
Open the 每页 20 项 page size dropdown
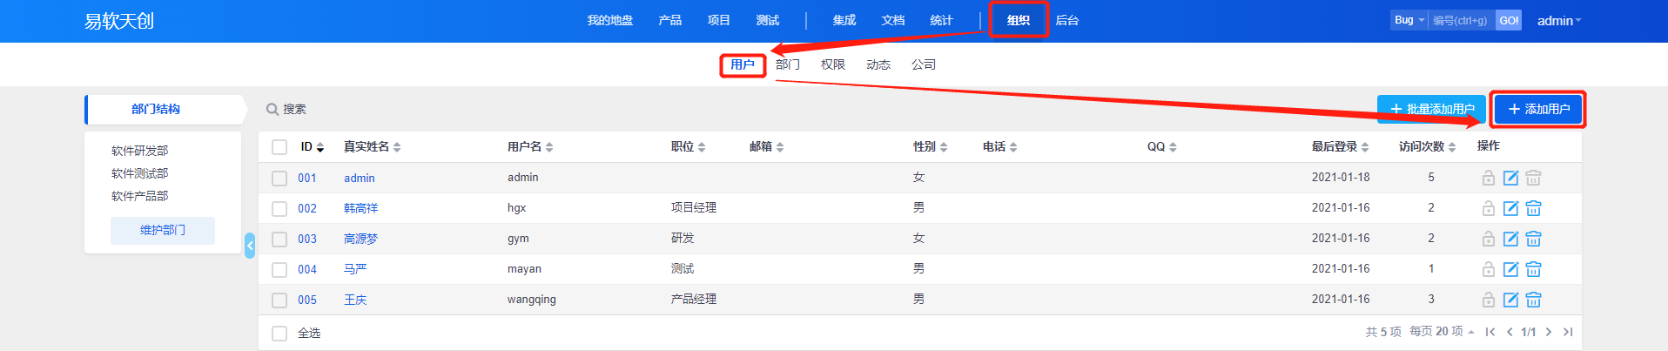pyautogui.click(x=1442, y=332)
